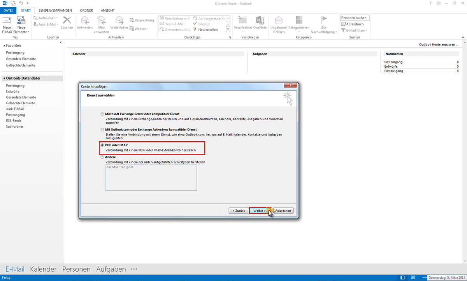Image resolution: width=467 pixels, height=281 pixels.
Task: Click the Posteingang link under Nachrichten
Action: (393, 62)
